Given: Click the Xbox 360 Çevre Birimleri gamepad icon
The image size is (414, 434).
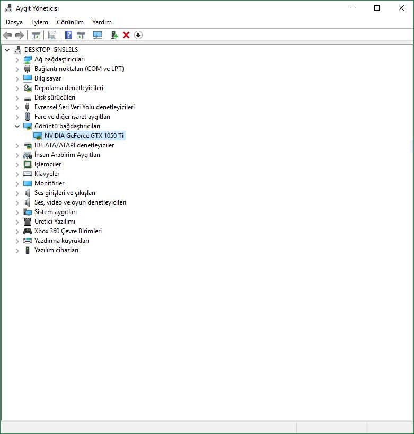Looking at the screenshot, I should (x=28, y=231).
